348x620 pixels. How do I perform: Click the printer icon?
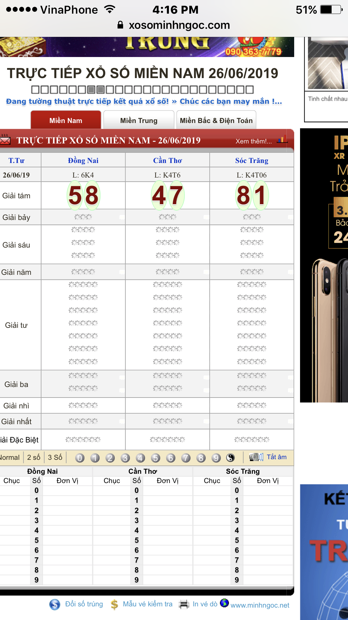click(184, 604)
